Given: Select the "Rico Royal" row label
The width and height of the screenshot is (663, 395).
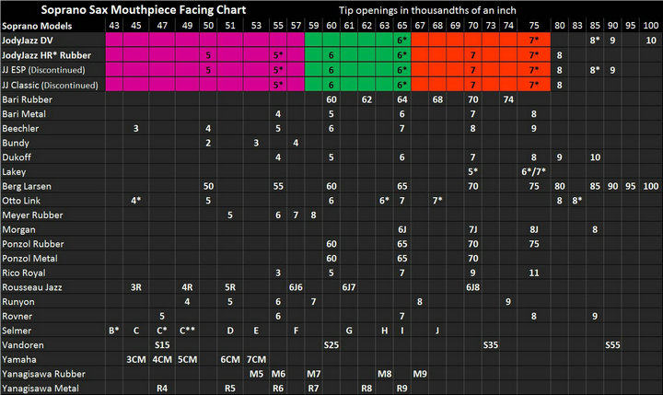Looking at the screenshot, I should (x=24, y=273).
